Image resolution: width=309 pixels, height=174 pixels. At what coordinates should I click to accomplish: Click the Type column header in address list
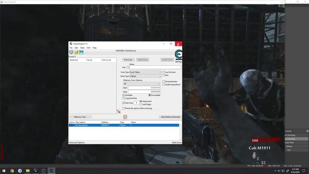click(122, 122)
